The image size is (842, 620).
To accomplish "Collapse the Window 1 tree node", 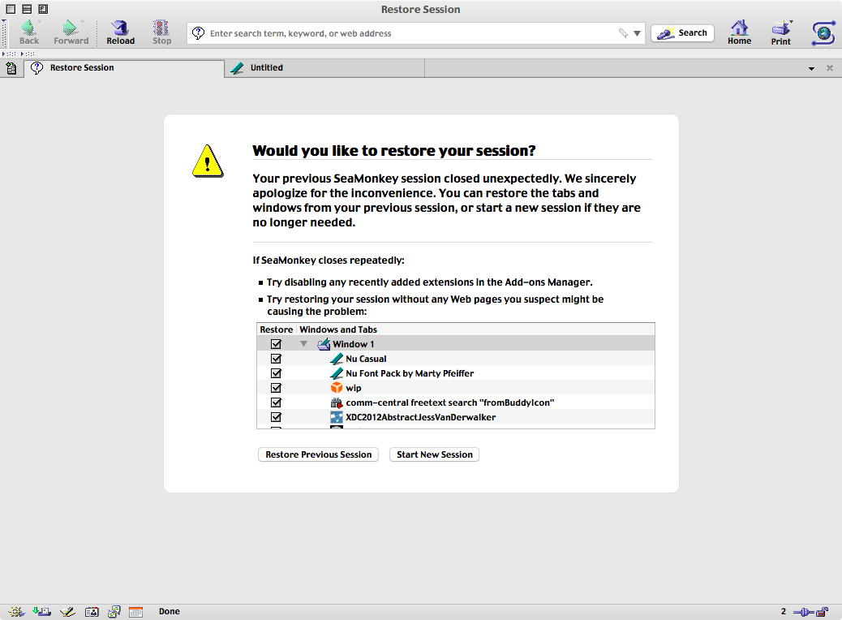I will point(304,344).
